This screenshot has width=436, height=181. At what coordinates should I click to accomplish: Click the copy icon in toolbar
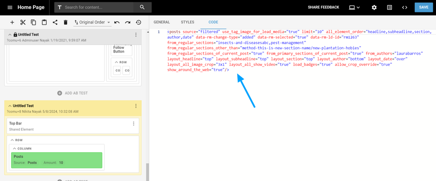click(x=33, y=22)
